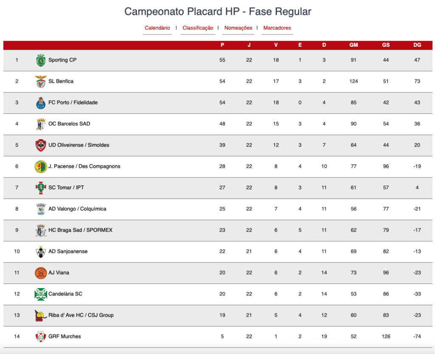Go to the Marcadores tab

click(277, 28)
